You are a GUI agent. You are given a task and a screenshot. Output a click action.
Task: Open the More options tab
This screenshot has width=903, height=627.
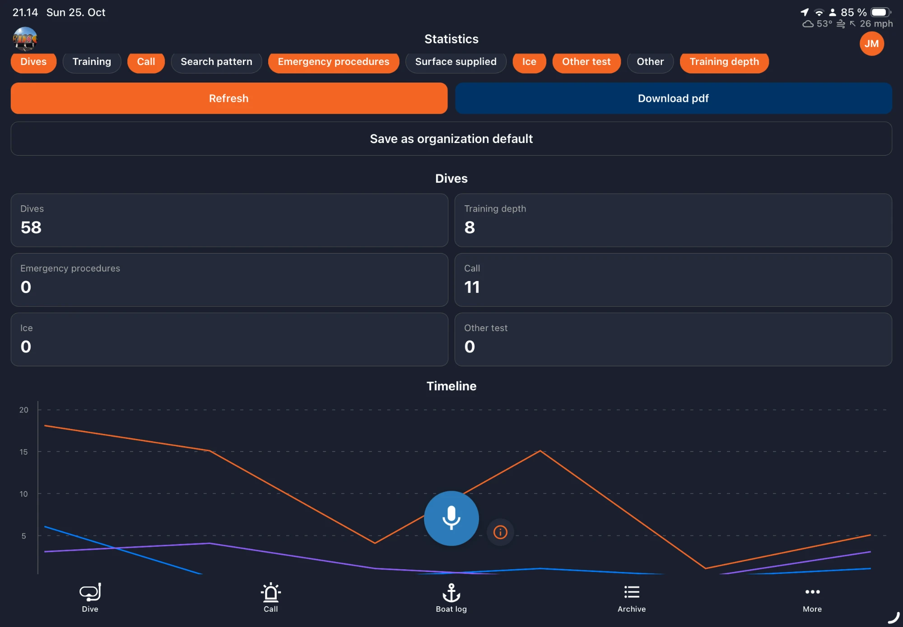812,598
